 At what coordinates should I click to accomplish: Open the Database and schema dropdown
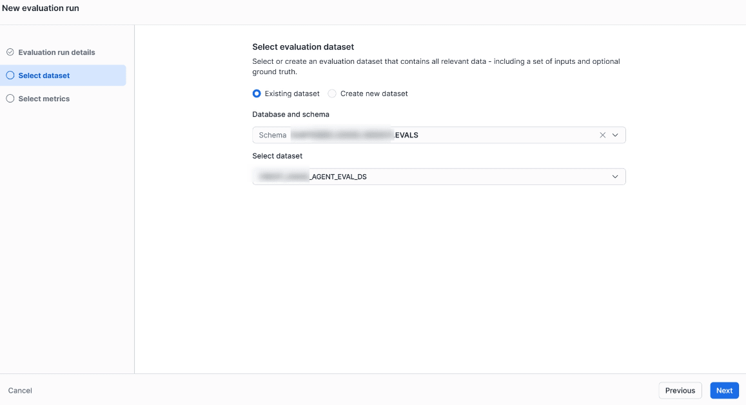pyautogui.click(x=426, y=135)
